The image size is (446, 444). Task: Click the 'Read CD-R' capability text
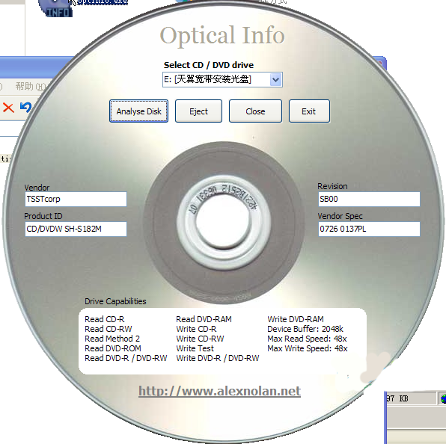pyautogui.click(x=104, y=319)
